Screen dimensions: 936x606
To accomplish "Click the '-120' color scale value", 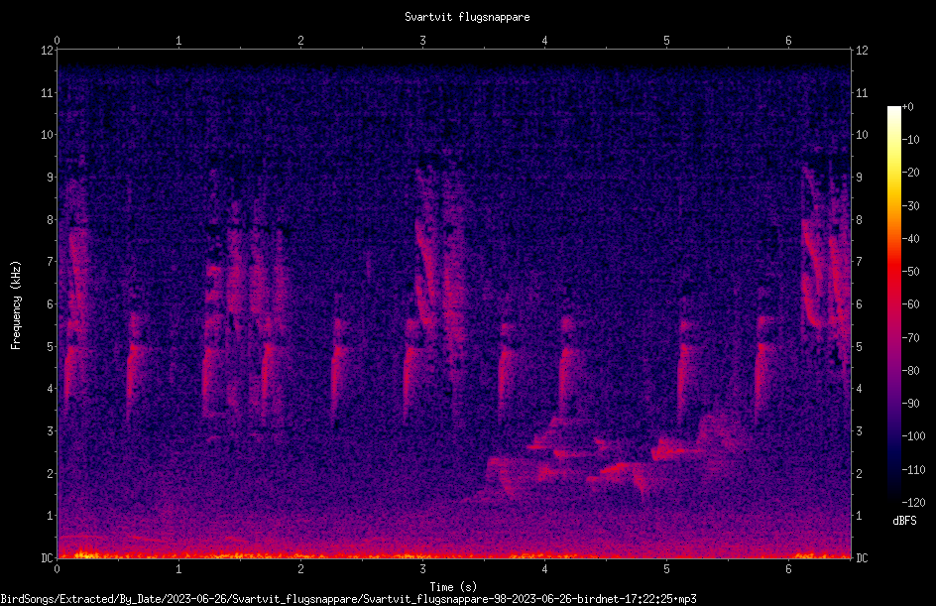I will 913,503.
